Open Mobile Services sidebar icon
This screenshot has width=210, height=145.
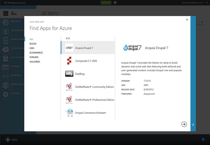[x=6, y=40]
